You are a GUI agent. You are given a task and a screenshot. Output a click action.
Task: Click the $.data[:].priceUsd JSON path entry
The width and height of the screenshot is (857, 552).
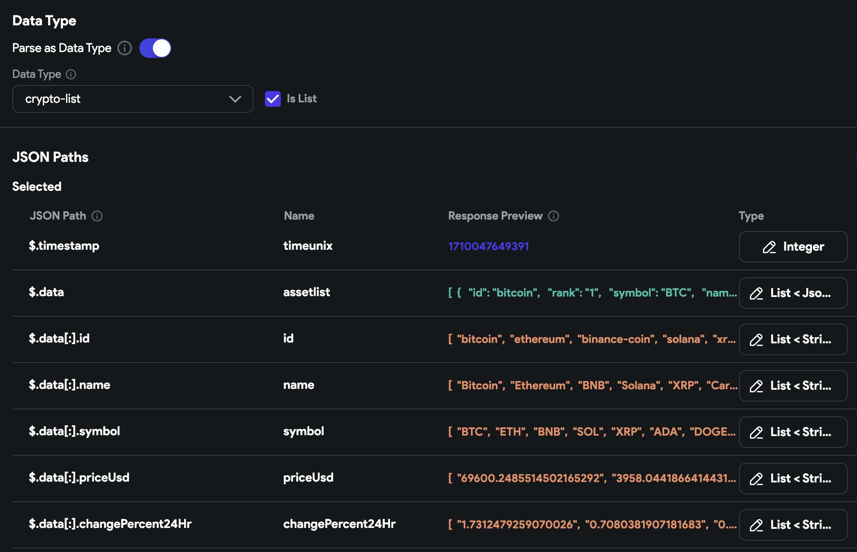click(x=79, y=478)
